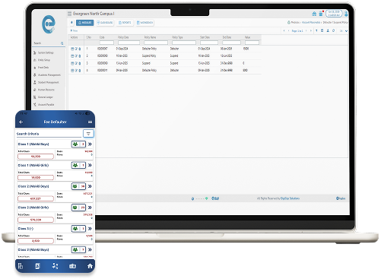The height and width of the screenshot is (279, 381).
Task: Click the edit icon in grid row 4
Action: [76, 71]
